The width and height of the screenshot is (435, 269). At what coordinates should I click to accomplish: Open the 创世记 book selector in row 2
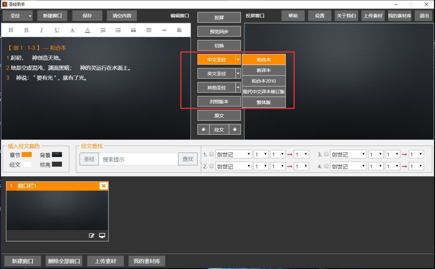click(x=233, y=166)
